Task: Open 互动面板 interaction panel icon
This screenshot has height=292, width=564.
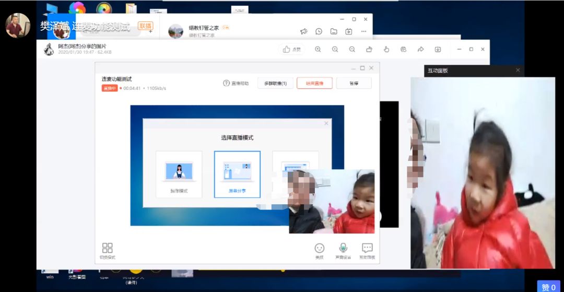Action: (367, 251)
